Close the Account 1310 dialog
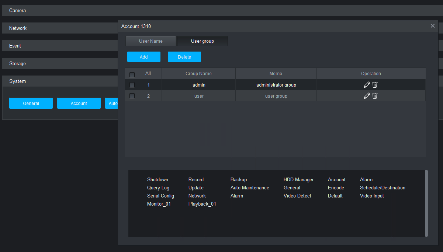This screenshot has height=252, width=443. tap(433, 26)
